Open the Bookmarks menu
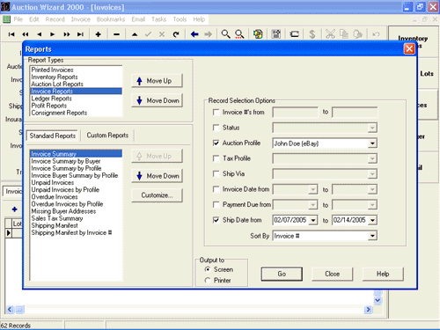 [111, 19]
